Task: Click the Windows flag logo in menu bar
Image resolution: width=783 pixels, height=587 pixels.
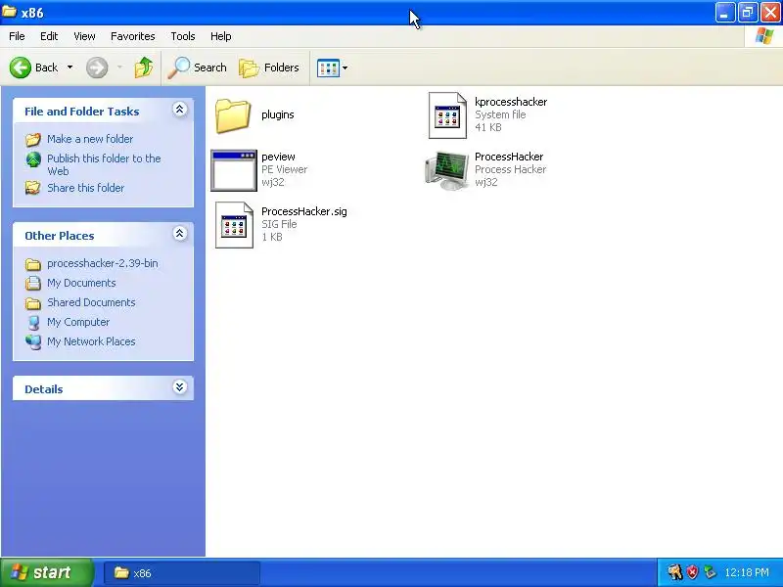Action: pos(764,36)
